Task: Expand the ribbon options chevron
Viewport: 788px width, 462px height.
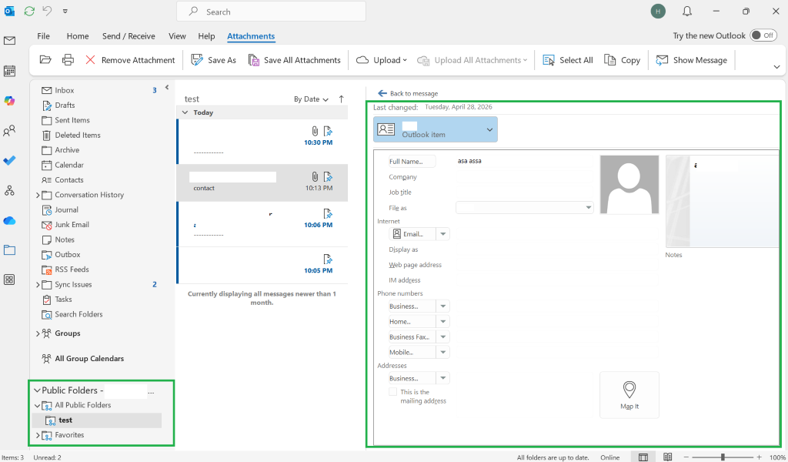Action: click(x=776, y=67)
